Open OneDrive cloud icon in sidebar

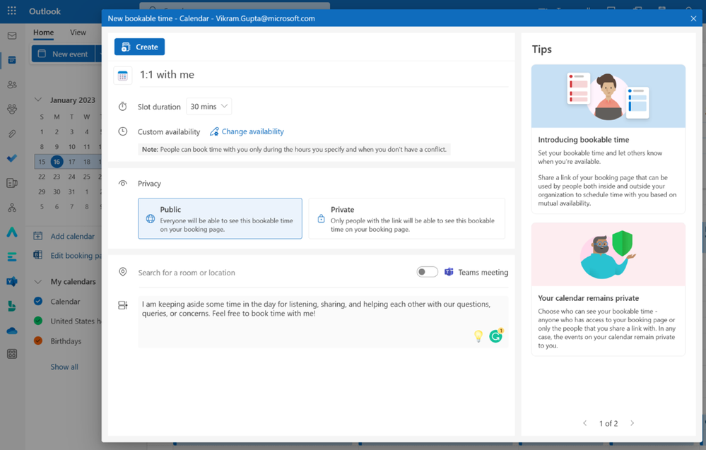[x=12, y=331]
